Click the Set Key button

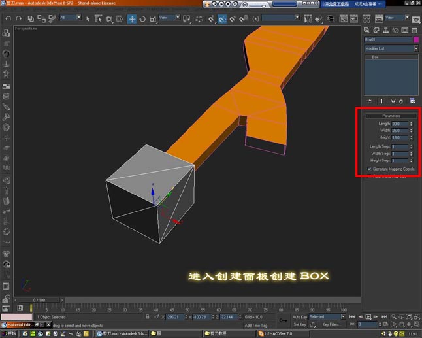(300, 324)
